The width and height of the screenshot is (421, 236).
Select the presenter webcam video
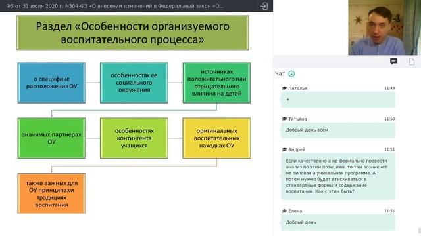384,28
